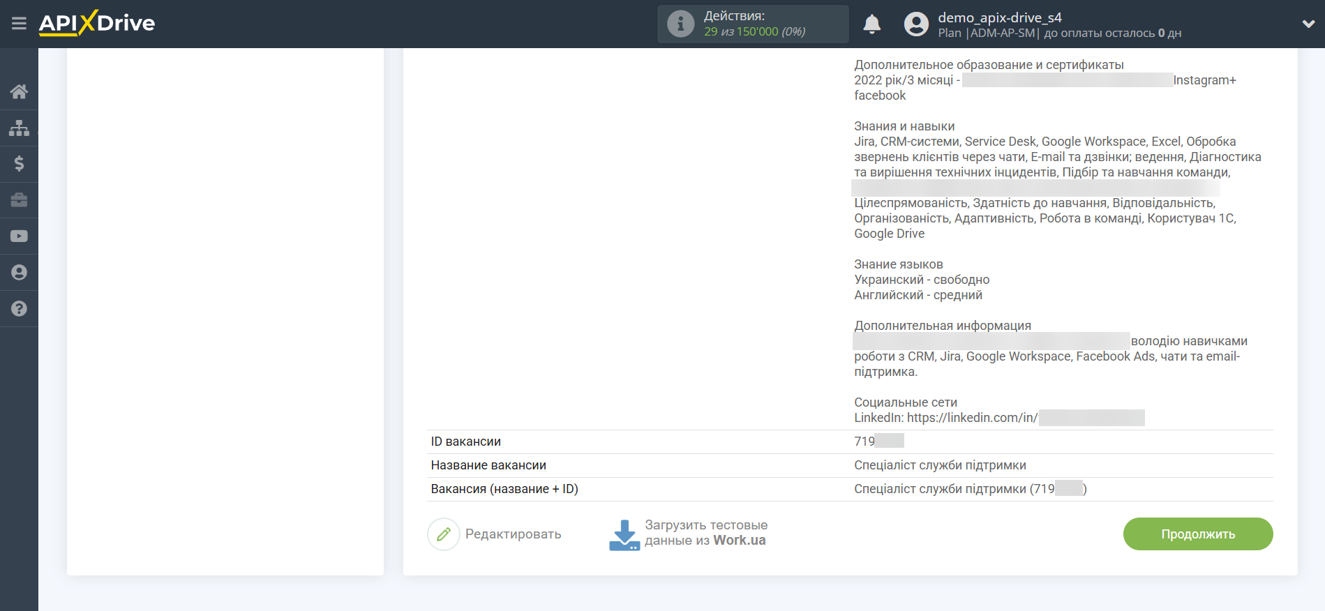Open help question mark icon
The width and height of the screenshot is (1325, 611).
19,309
